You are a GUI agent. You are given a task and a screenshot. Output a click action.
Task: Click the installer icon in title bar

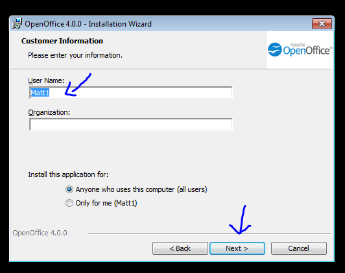17,23
